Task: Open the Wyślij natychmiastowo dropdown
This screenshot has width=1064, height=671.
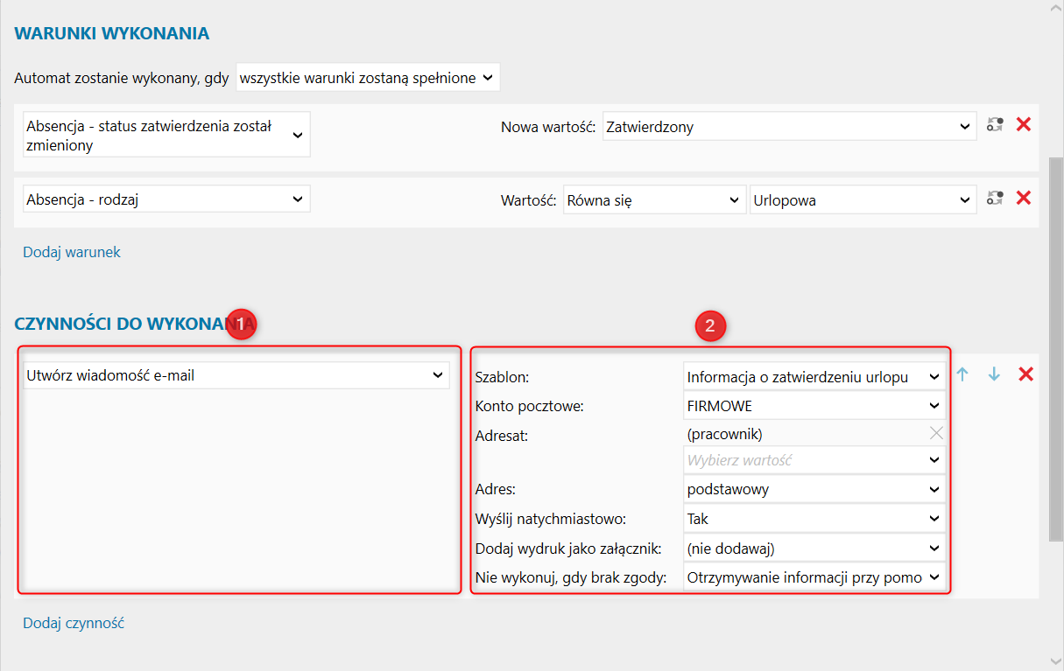Action: [x=814, y=519]
